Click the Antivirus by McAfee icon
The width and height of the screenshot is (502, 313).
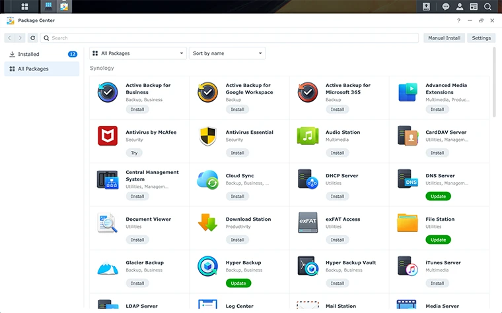pos(108,136)
